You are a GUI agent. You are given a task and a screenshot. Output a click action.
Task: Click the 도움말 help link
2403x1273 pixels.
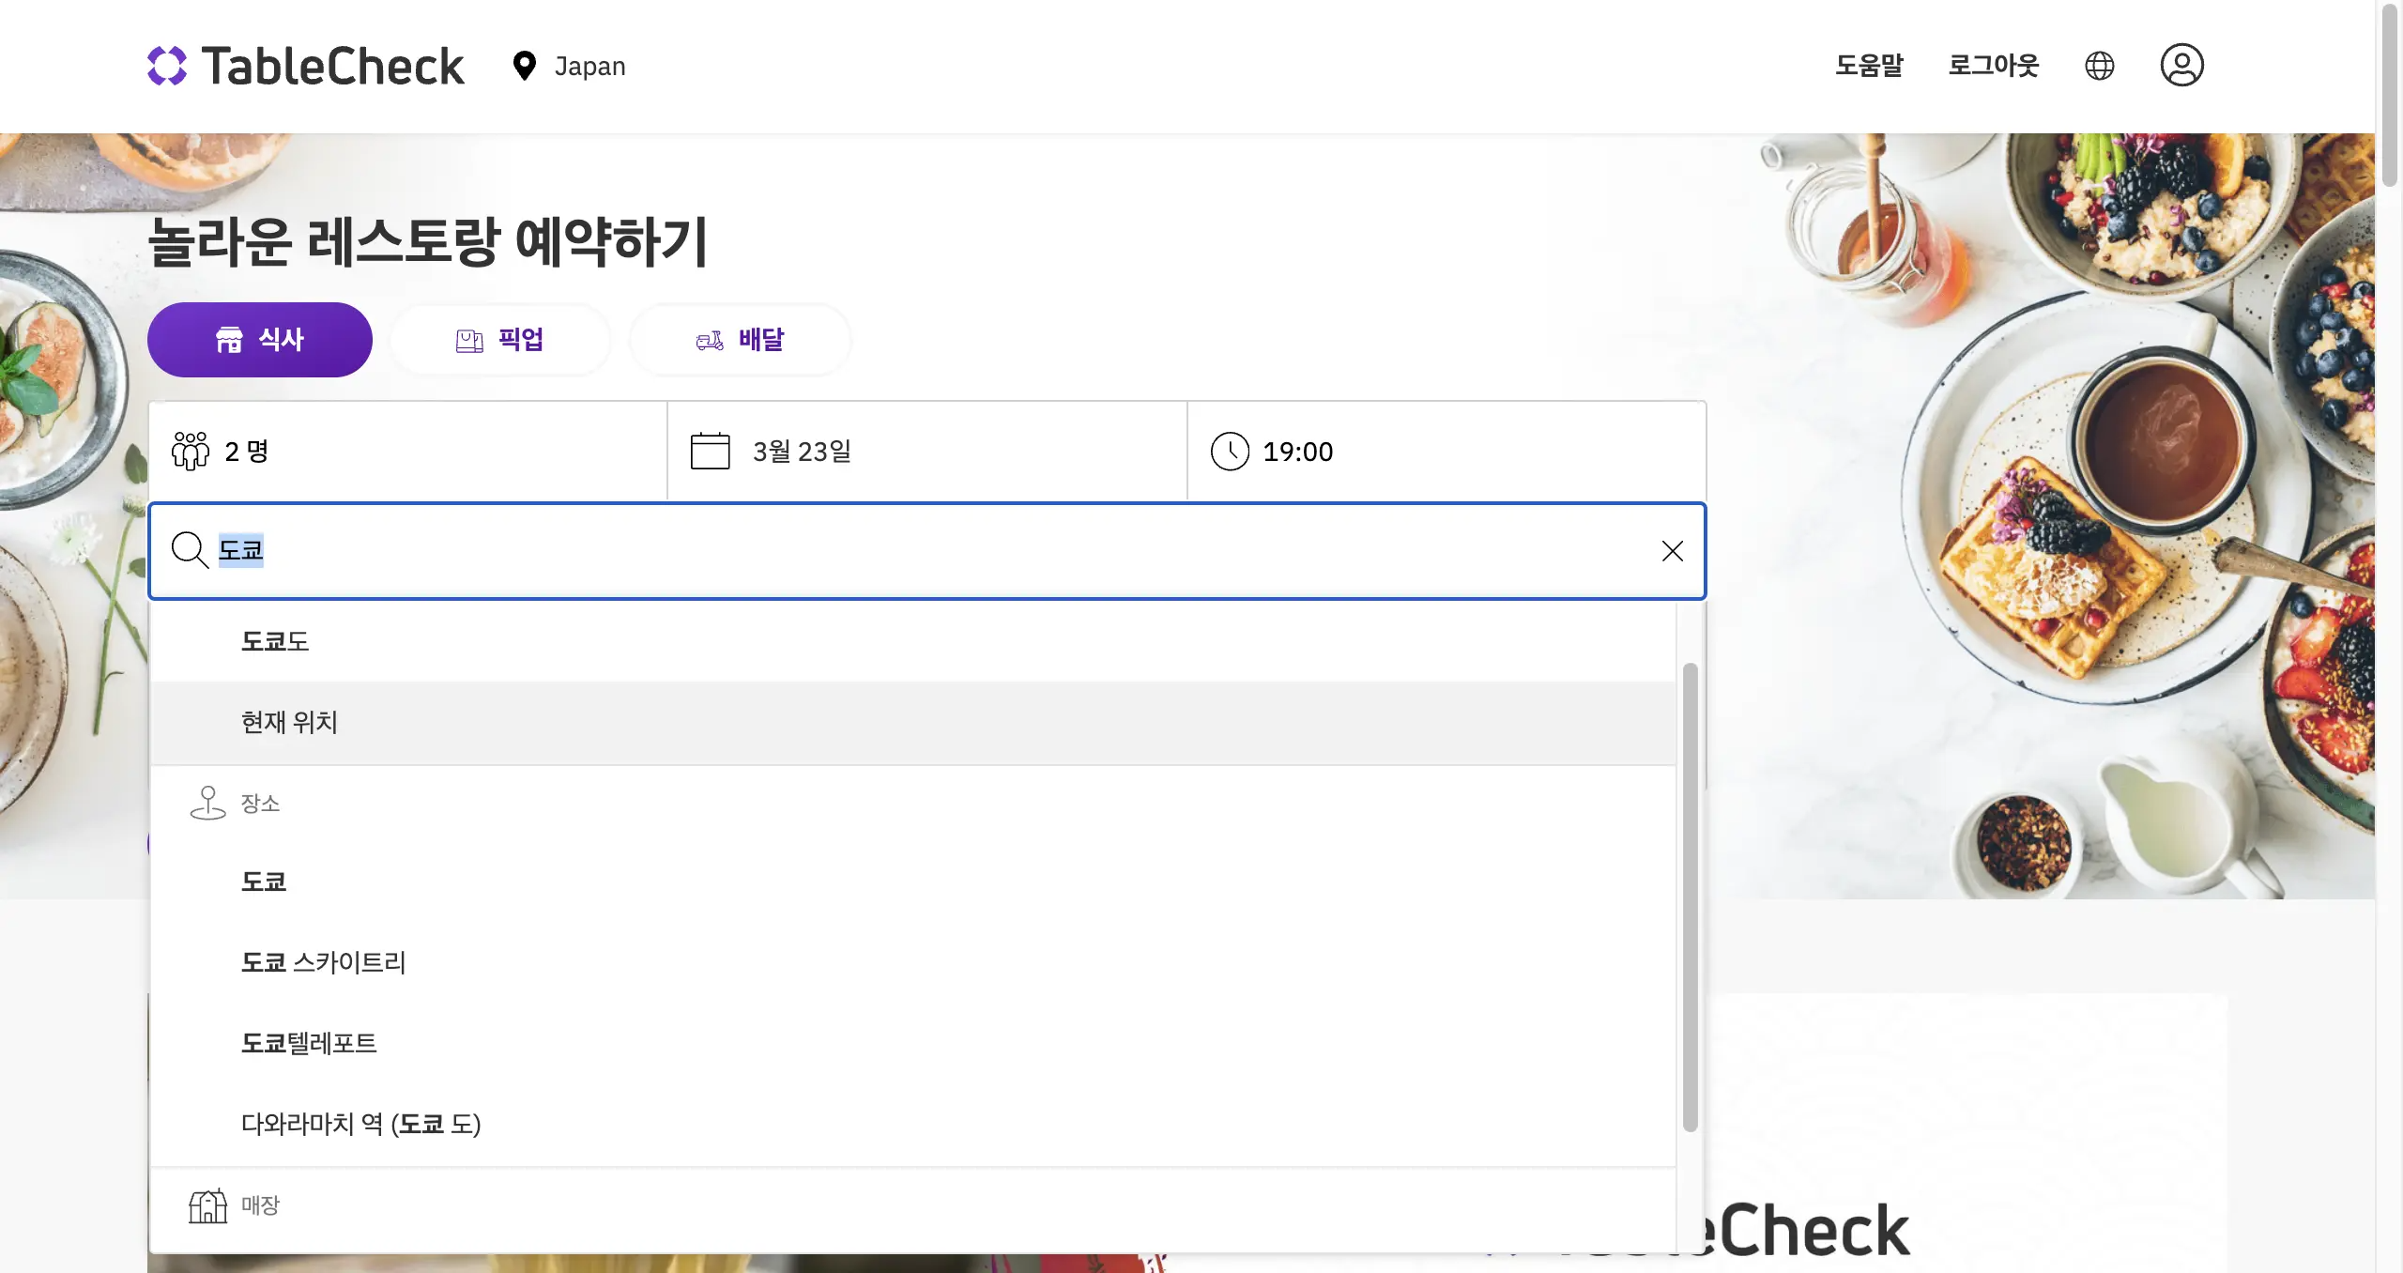(x=1868, y=65)
